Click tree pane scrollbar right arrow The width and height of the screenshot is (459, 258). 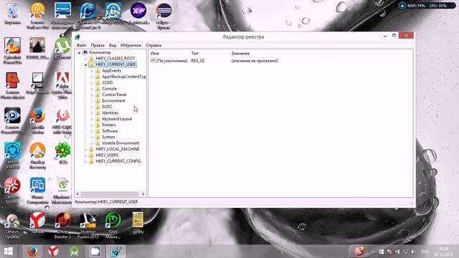pyautogui.click(x=143, y=194)
